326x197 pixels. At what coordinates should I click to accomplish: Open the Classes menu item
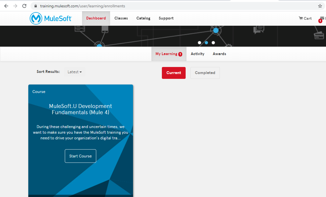tap(121, 18)
